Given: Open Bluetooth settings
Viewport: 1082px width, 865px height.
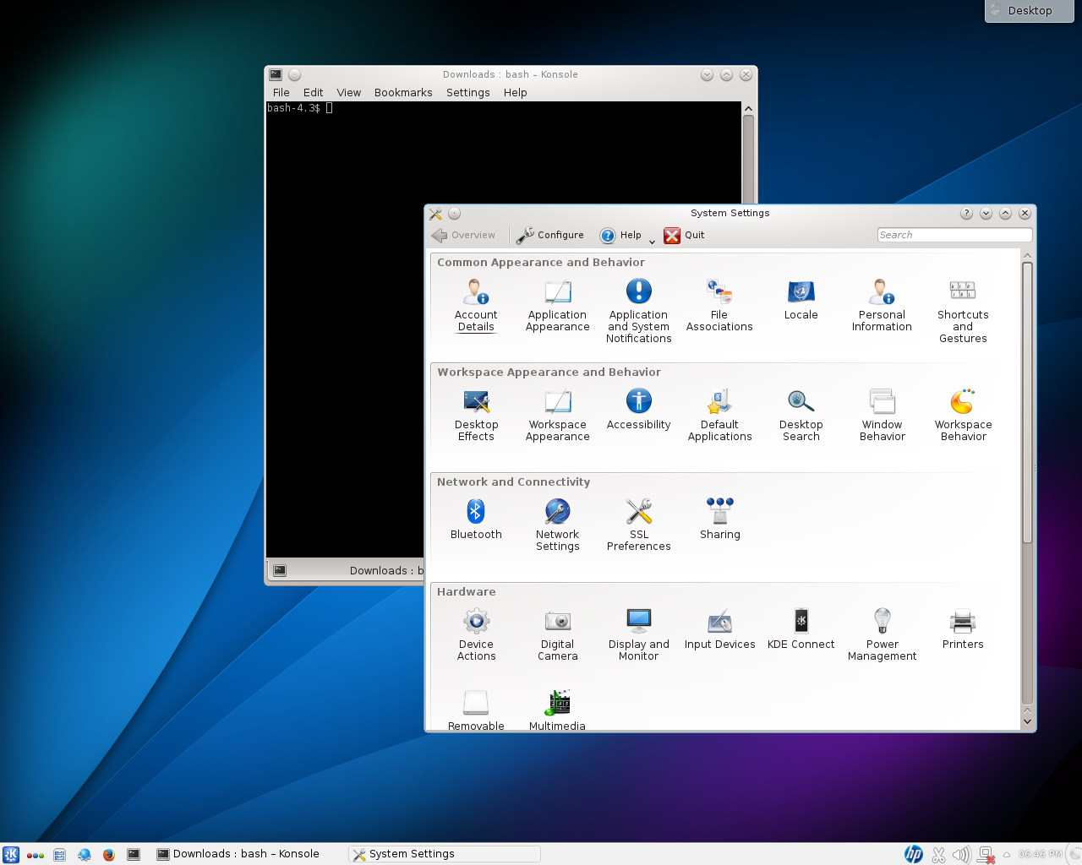Looking at the screenshot, I should pos(476,520).
